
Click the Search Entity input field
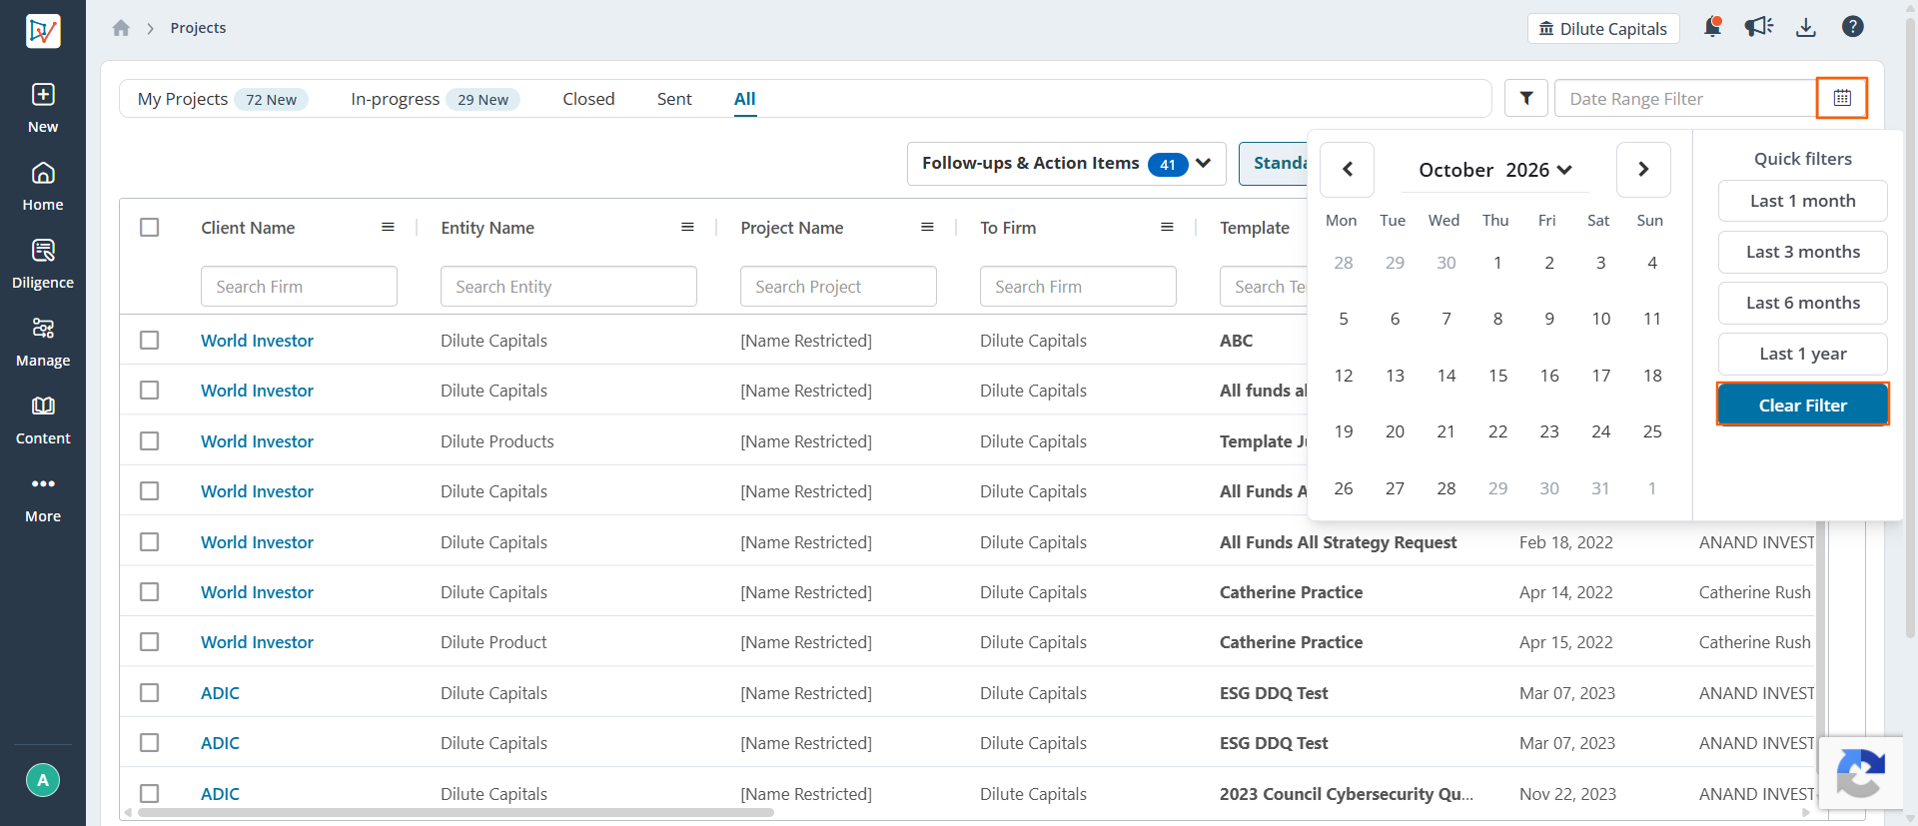pos(568,287)
